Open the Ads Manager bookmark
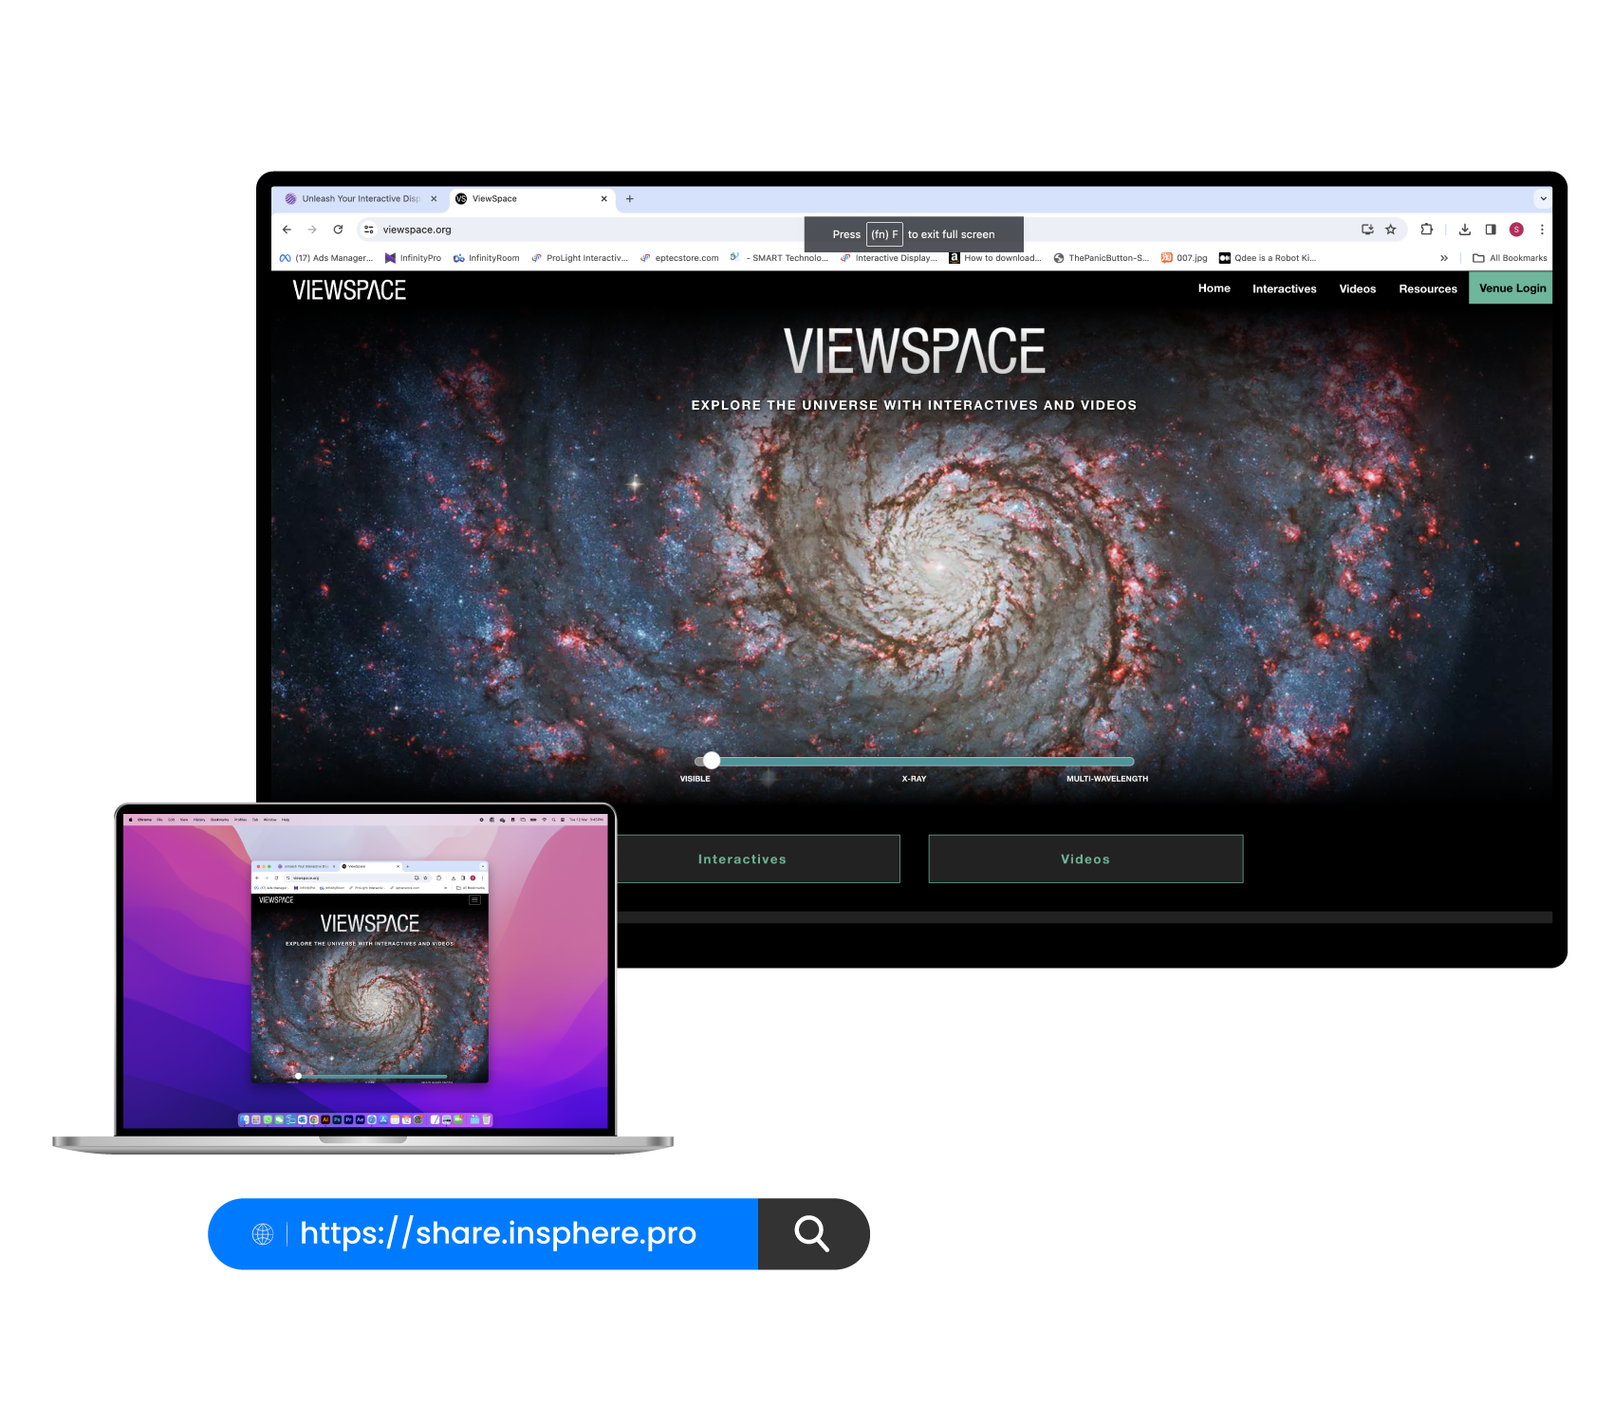Image resolution: width=1613 pixels, height=1423 pixels. pyautogui.click(x=325, y=258)
